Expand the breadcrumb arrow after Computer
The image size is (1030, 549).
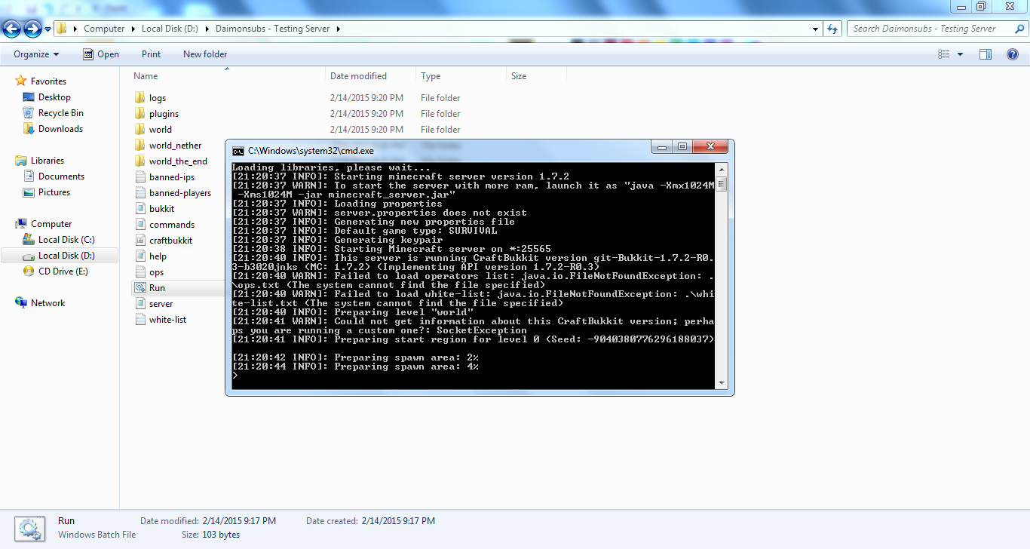click(x=133, y=29)
